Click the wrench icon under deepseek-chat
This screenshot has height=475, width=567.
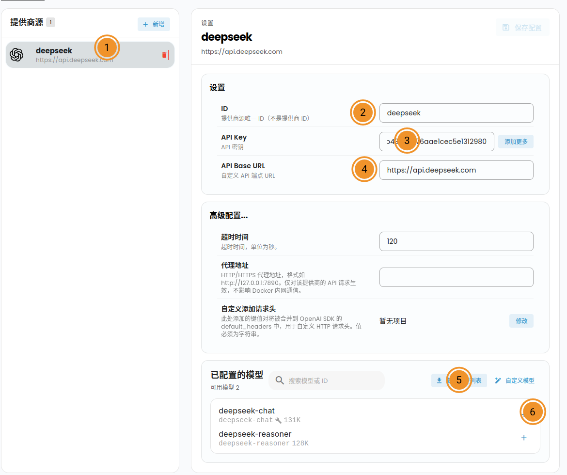point(278,420)
